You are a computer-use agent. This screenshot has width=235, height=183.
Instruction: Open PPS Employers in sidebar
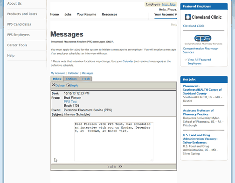pos(18,35)
